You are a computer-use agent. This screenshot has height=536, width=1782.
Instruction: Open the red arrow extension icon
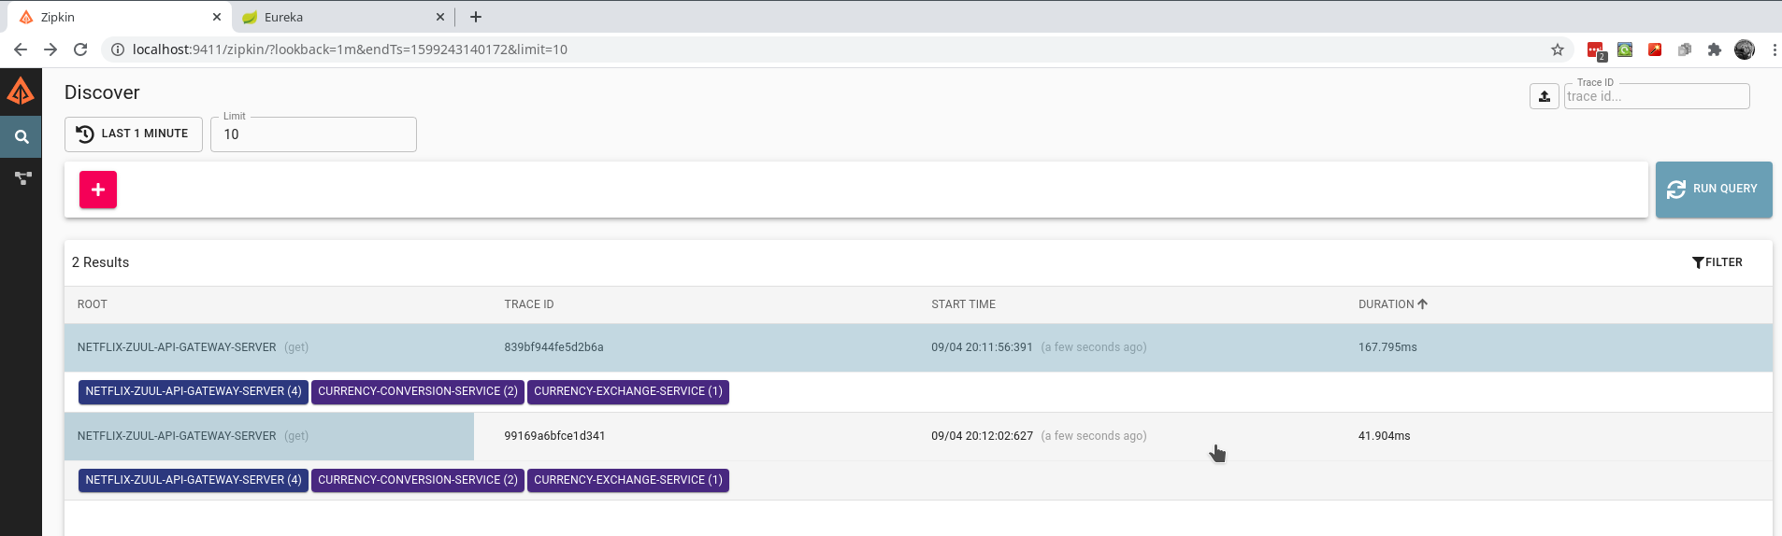coord(1655,49)
